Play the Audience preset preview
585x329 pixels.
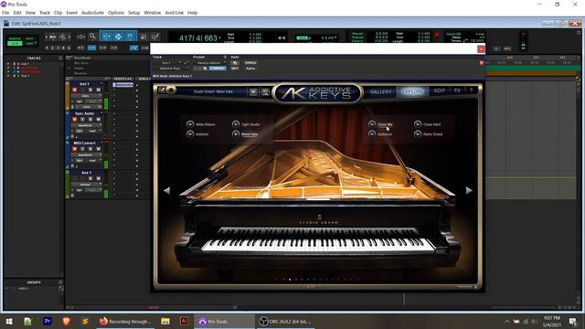click(372, 134)
